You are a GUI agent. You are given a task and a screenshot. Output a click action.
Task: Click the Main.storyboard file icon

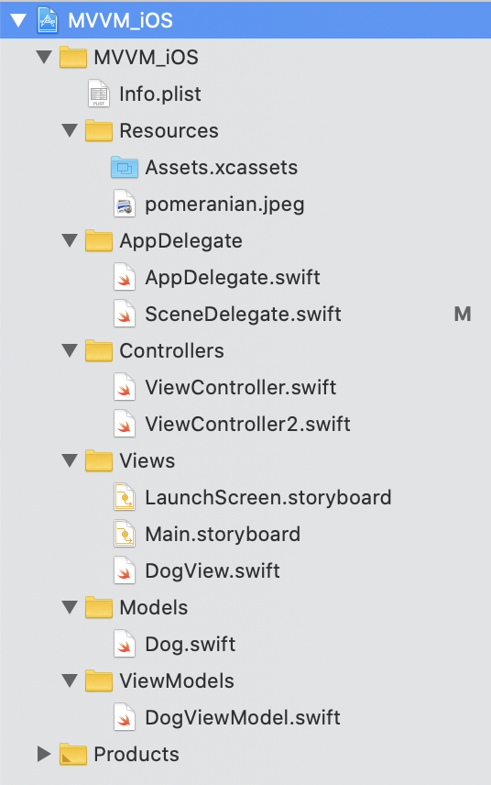point(124,534)
